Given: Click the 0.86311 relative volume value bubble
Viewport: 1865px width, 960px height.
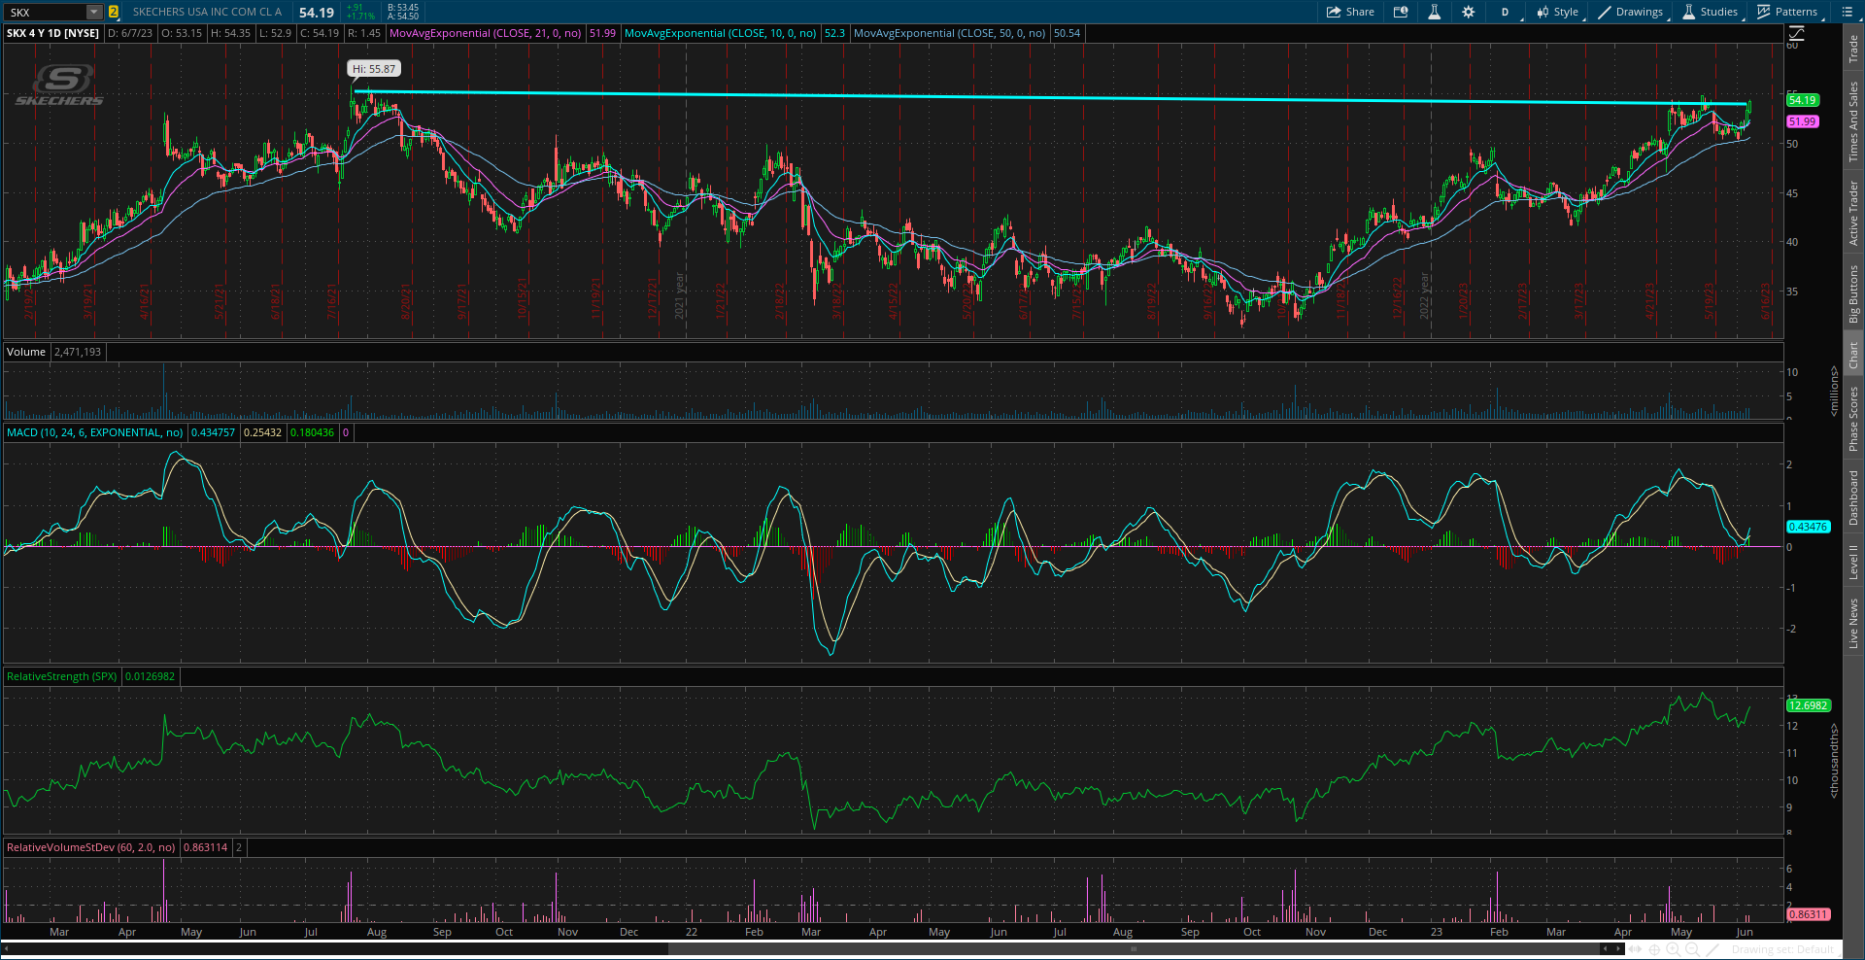Looking at the screenshot, I should pyautogui.click(x=1809, y=914).
